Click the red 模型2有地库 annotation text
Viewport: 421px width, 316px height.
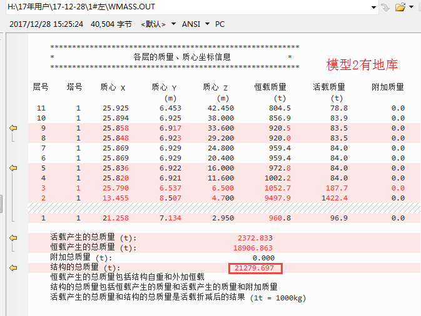(x=362, y=64)
